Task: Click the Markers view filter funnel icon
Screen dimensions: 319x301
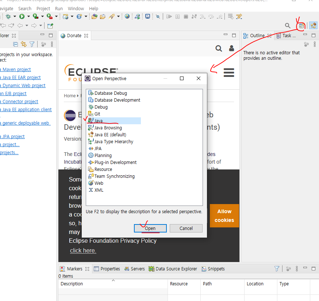Action: (277, 269)
